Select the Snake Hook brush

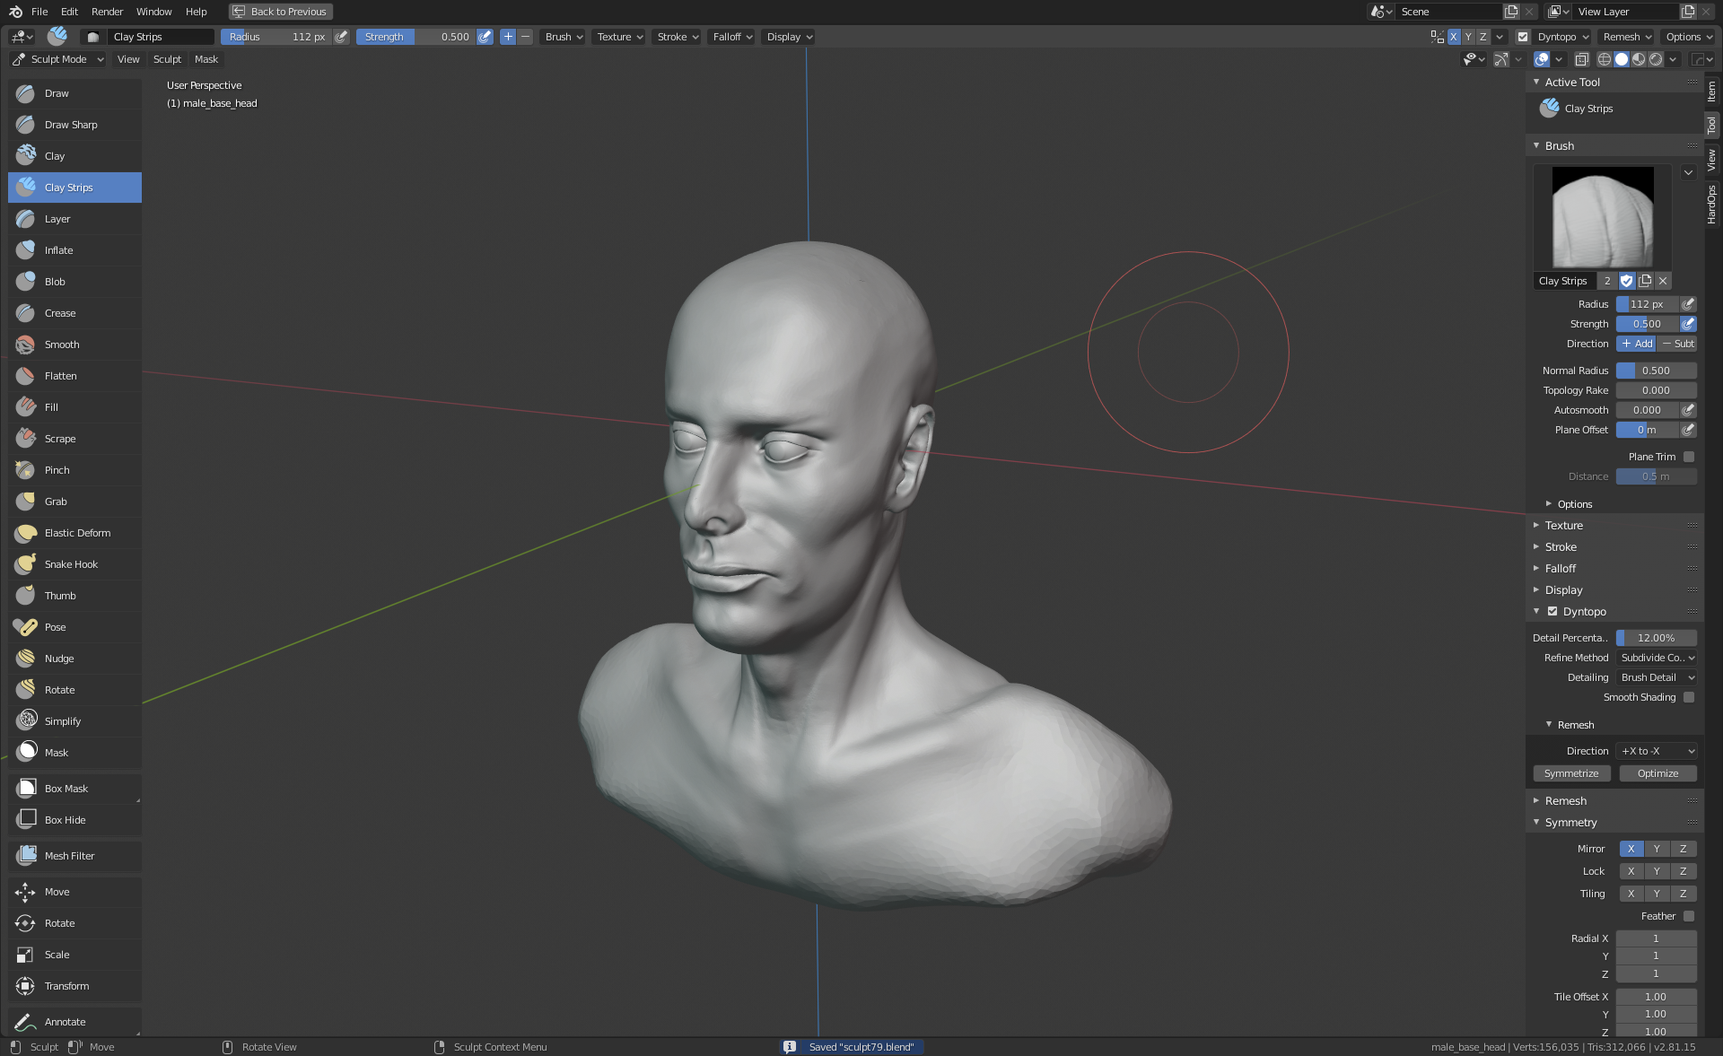pos(71,564)
